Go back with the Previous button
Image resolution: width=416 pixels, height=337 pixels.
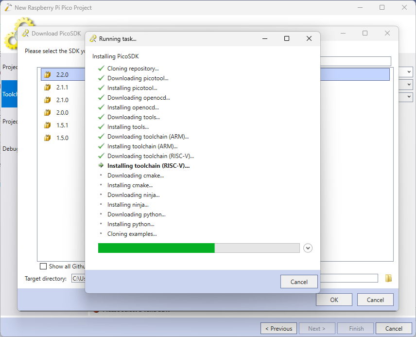click(278, 328)
